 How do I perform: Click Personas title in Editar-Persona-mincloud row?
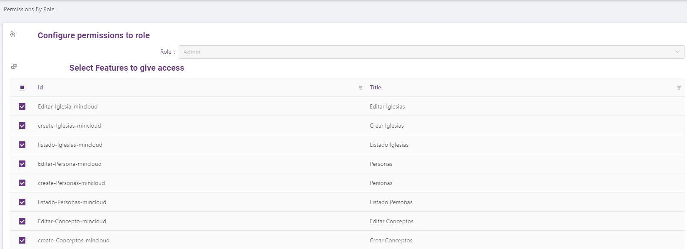point(381,164)
